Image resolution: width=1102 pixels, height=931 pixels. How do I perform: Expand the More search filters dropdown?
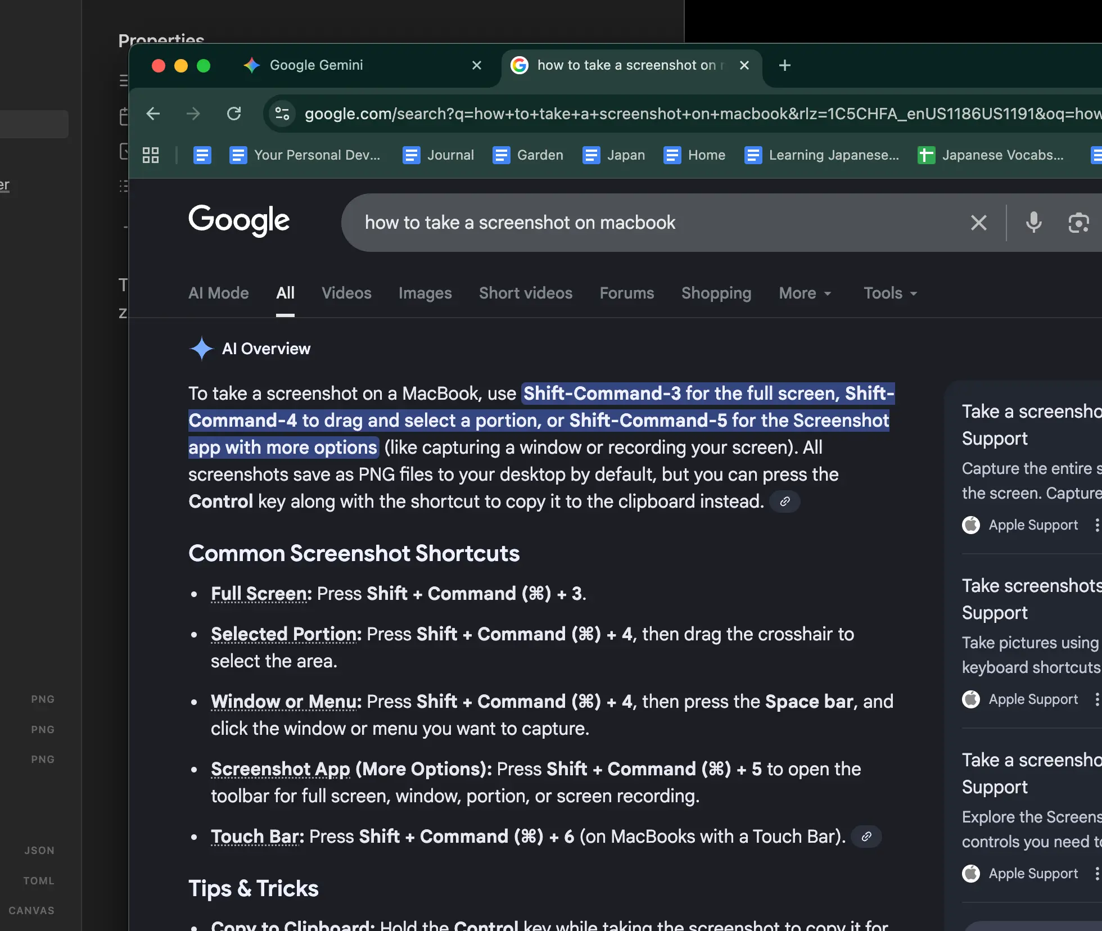[x=805, y=293]
